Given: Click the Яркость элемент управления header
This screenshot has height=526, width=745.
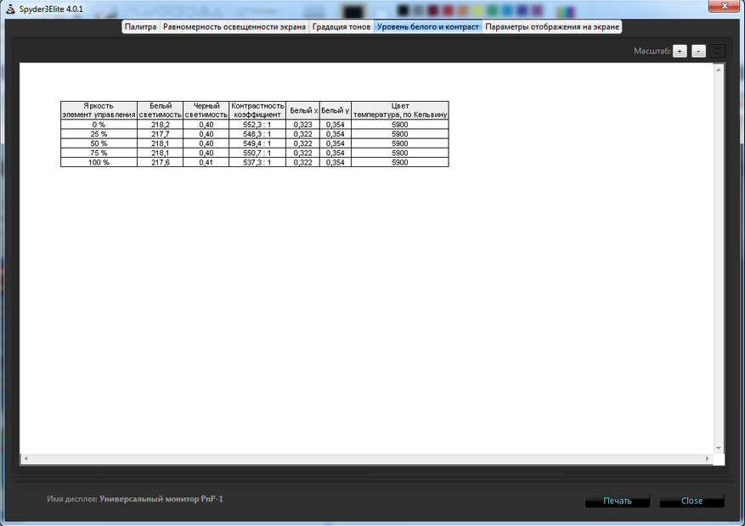Looking at the screenshot, I should [x=99, y=110].
